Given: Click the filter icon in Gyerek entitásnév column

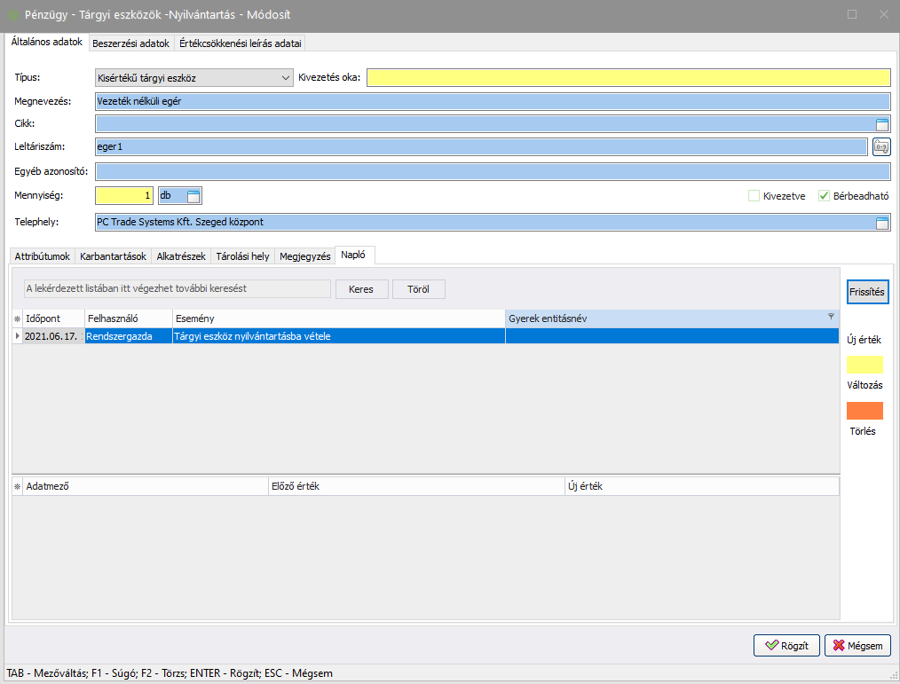Looking at the screenshot, I should click(831, 317).
